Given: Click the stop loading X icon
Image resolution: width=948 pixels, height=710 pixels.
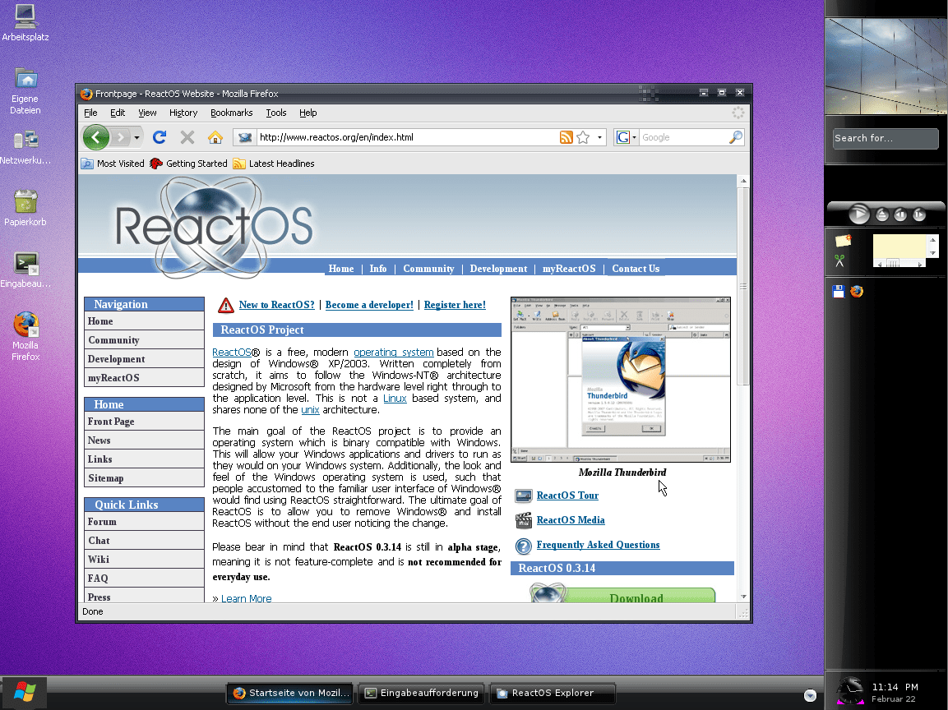Looking at the screenshot, I should (x=187, y=137).
